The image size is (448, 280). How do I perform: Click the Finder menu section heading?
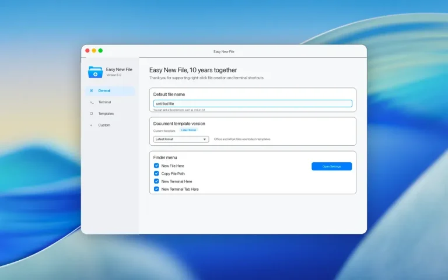(165, 157)
